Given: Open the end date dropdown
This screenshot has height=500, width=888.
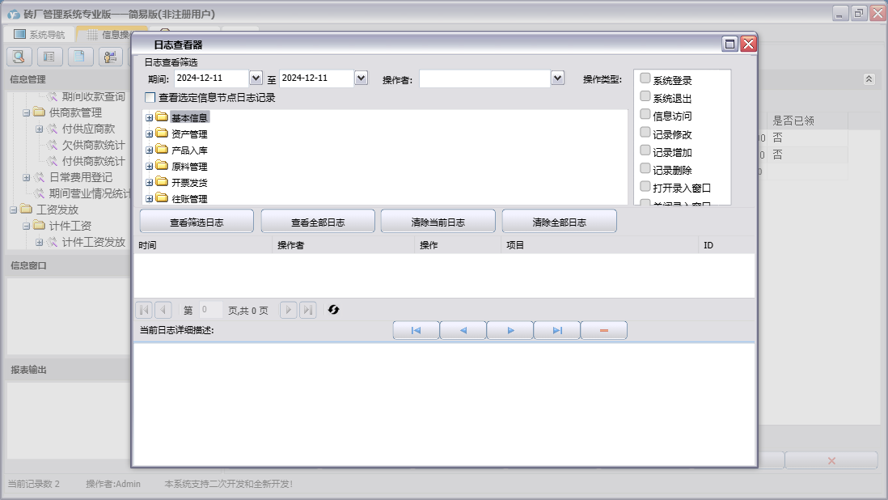Looking at the screenshot, I should [362, 78].
